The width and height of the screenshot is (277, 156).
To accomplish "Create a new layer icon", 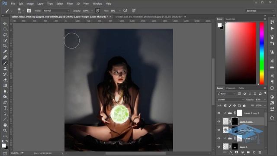I will 254,152.
